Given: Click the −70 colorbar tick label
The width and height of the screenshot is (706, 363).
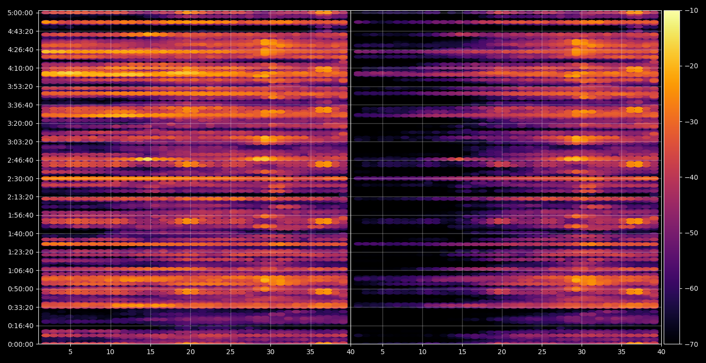Looking at the screenshot, I should pyautogui.click(x=691, y=344).
